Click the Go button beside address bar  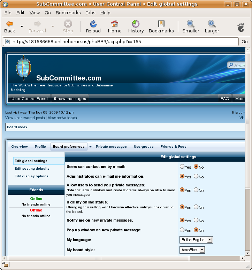(x=245, y=42)
